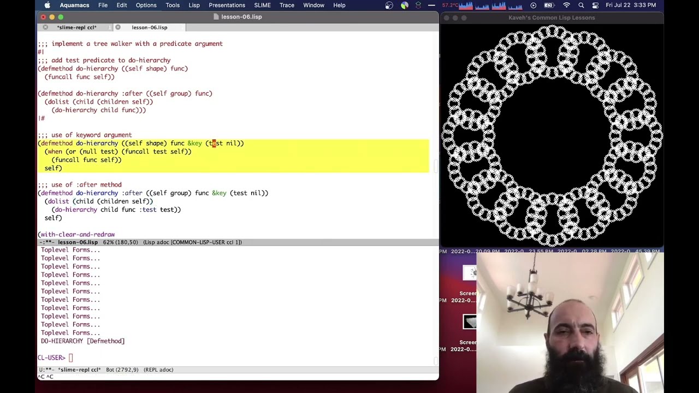699x393 pixels.
Task: Open the File menu
Action: coord(103,5)
